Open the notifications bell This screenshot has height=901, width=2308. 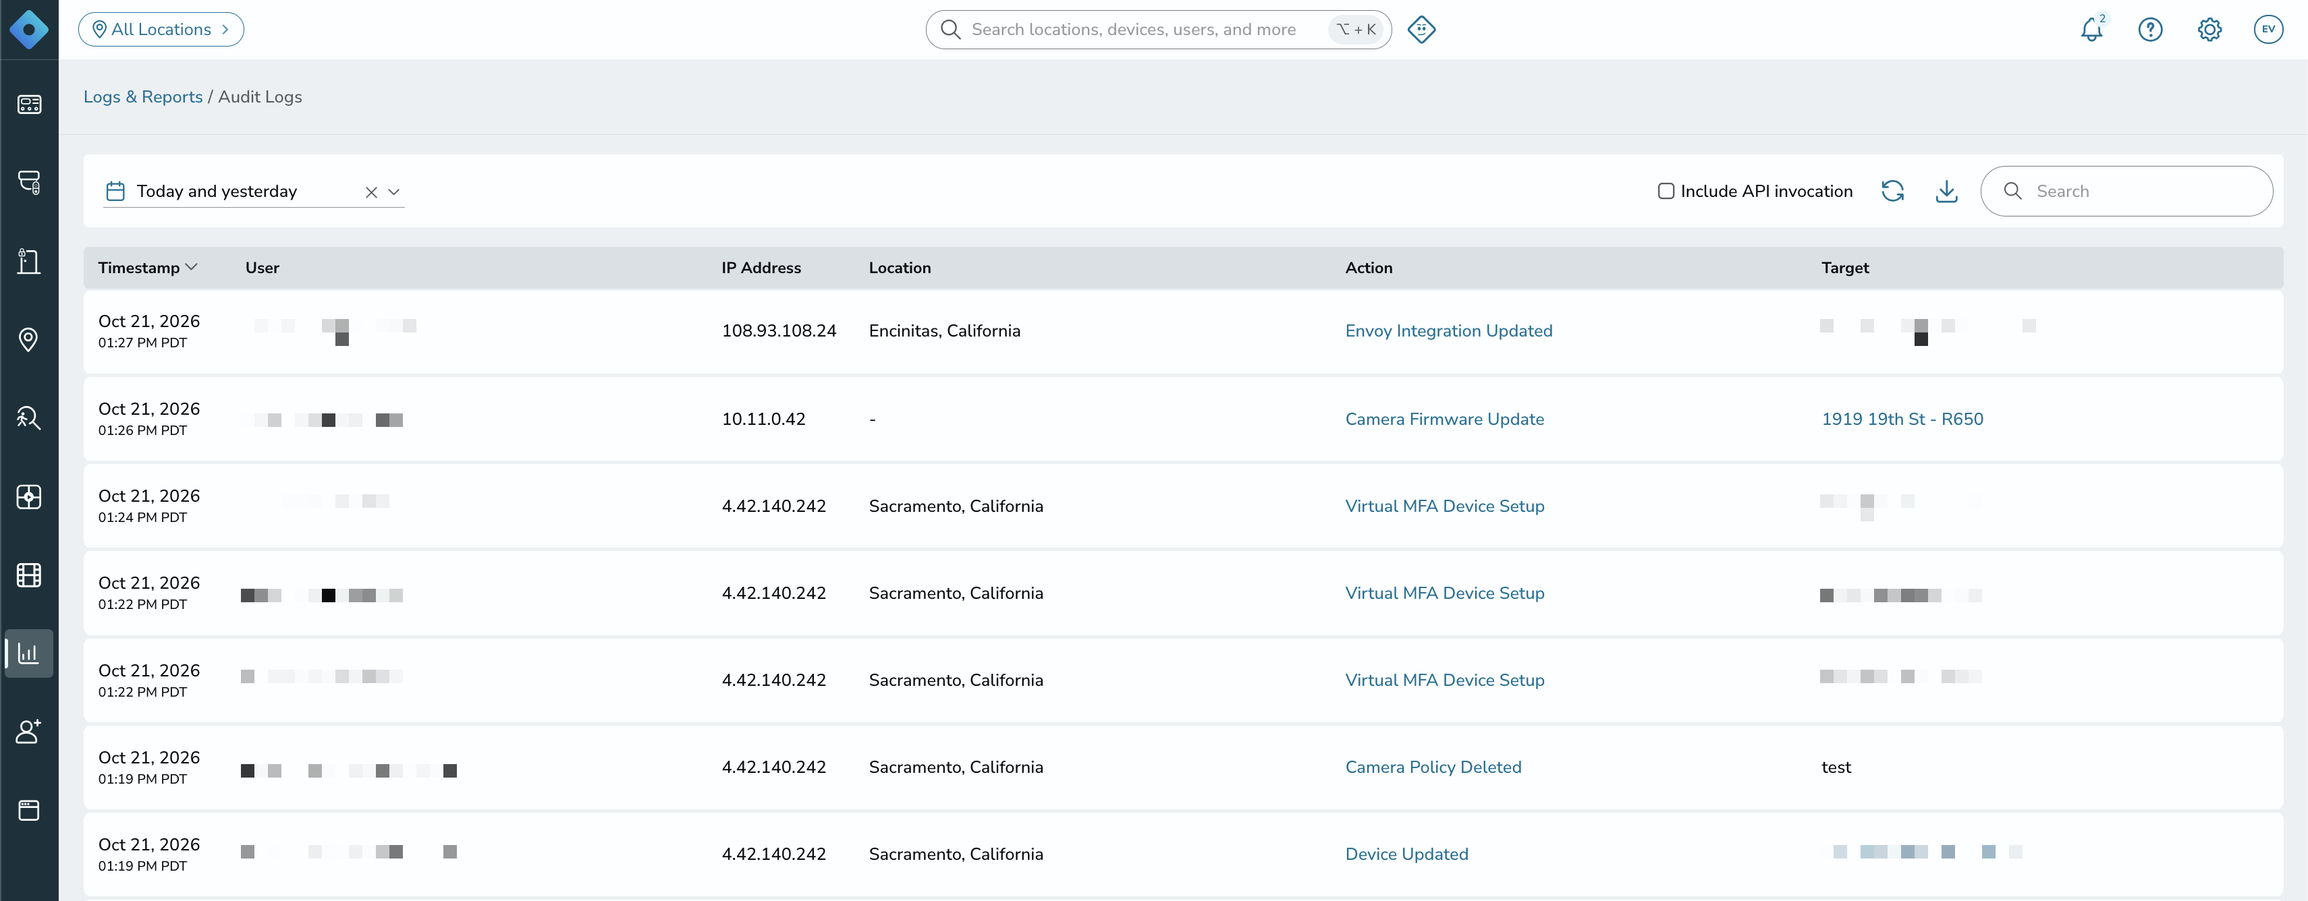point(2092,30)
